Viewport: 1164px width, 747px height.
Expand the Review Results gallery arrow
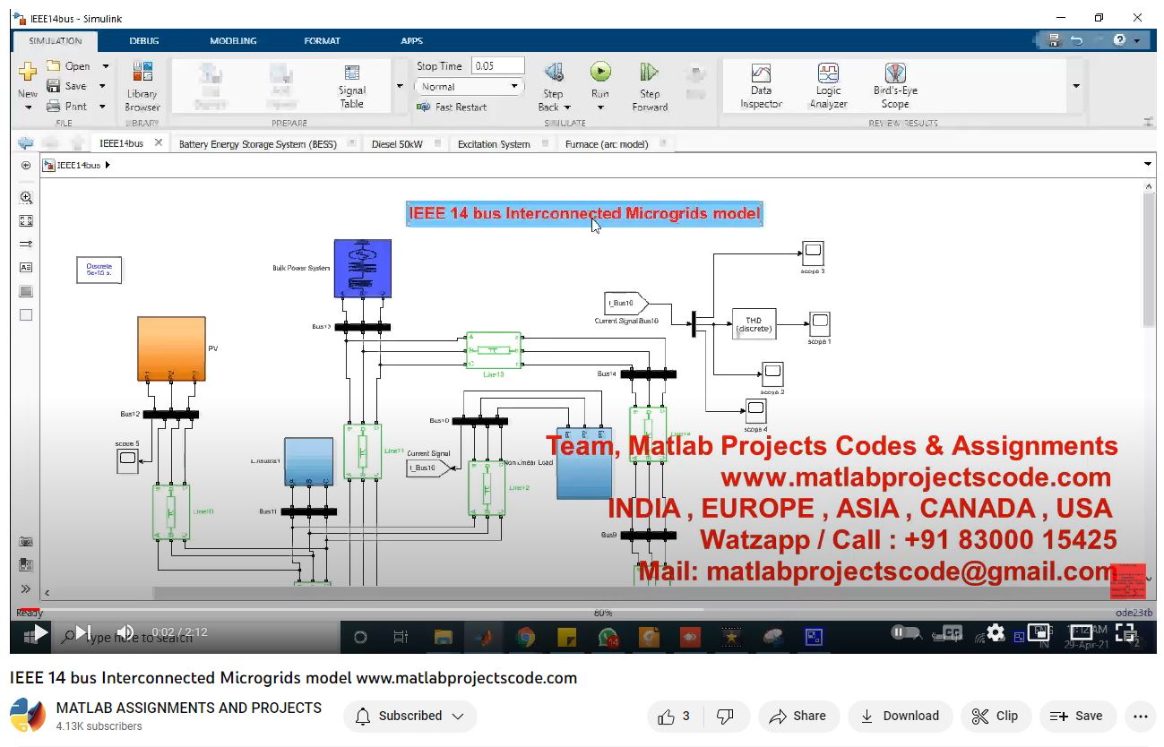point(1075,86)
